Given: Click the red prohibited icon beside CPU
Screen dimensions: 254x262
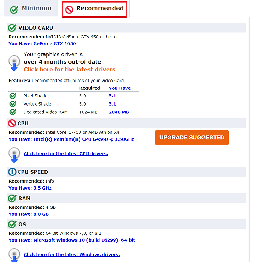Looking at the screenshot, I should pyautogui.click(x=12, y=123).
